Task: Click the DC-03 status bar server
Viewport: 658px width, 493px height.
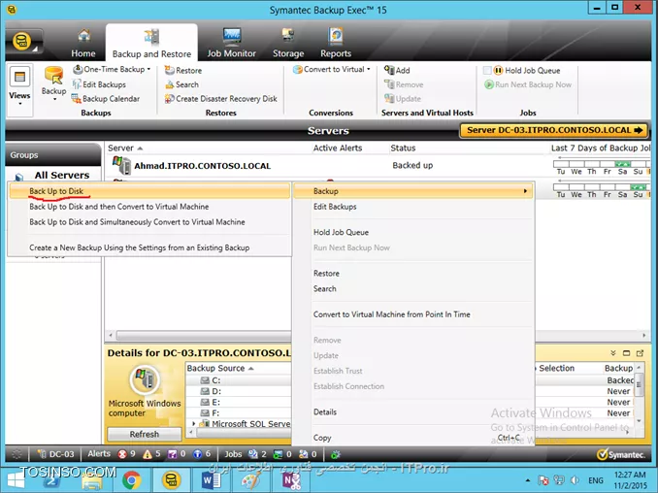Action: [56, 454]
